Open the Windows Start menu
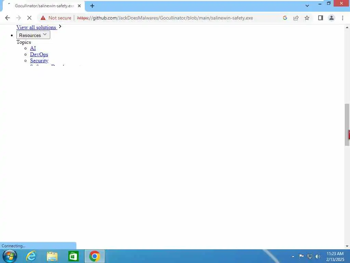The image size is (350, 263). (x=10, y=256)
